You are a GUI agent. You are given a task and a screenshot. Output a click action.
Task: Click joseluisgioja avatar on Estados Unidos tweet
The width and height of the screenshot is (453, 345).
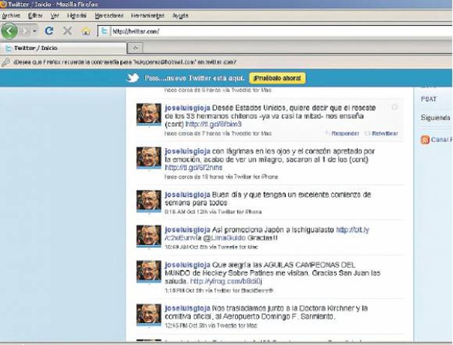coord(149,115)
